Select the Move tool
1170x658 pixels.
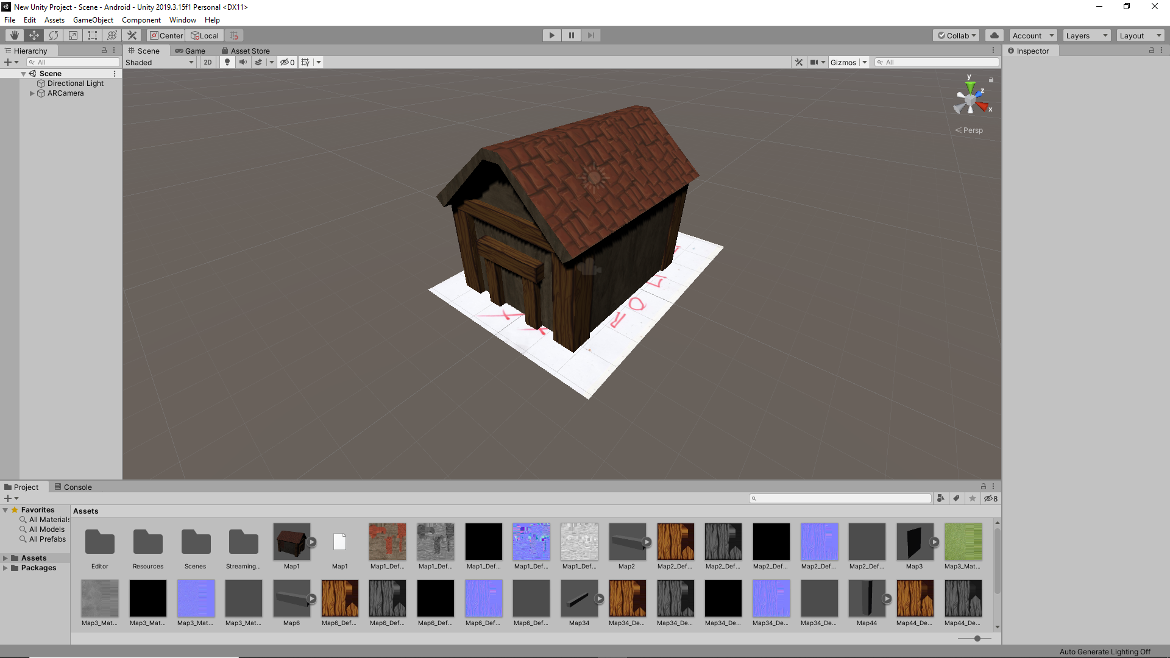coord(34,35)
